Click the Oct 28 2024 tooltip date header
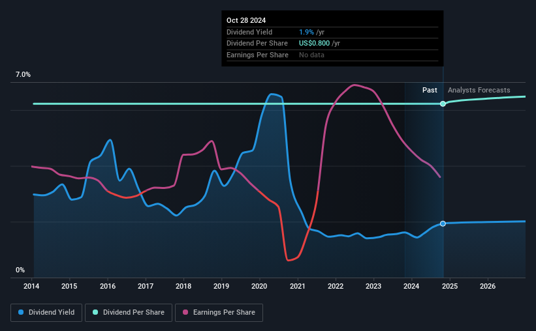The image size is (536, 331). 246,20
